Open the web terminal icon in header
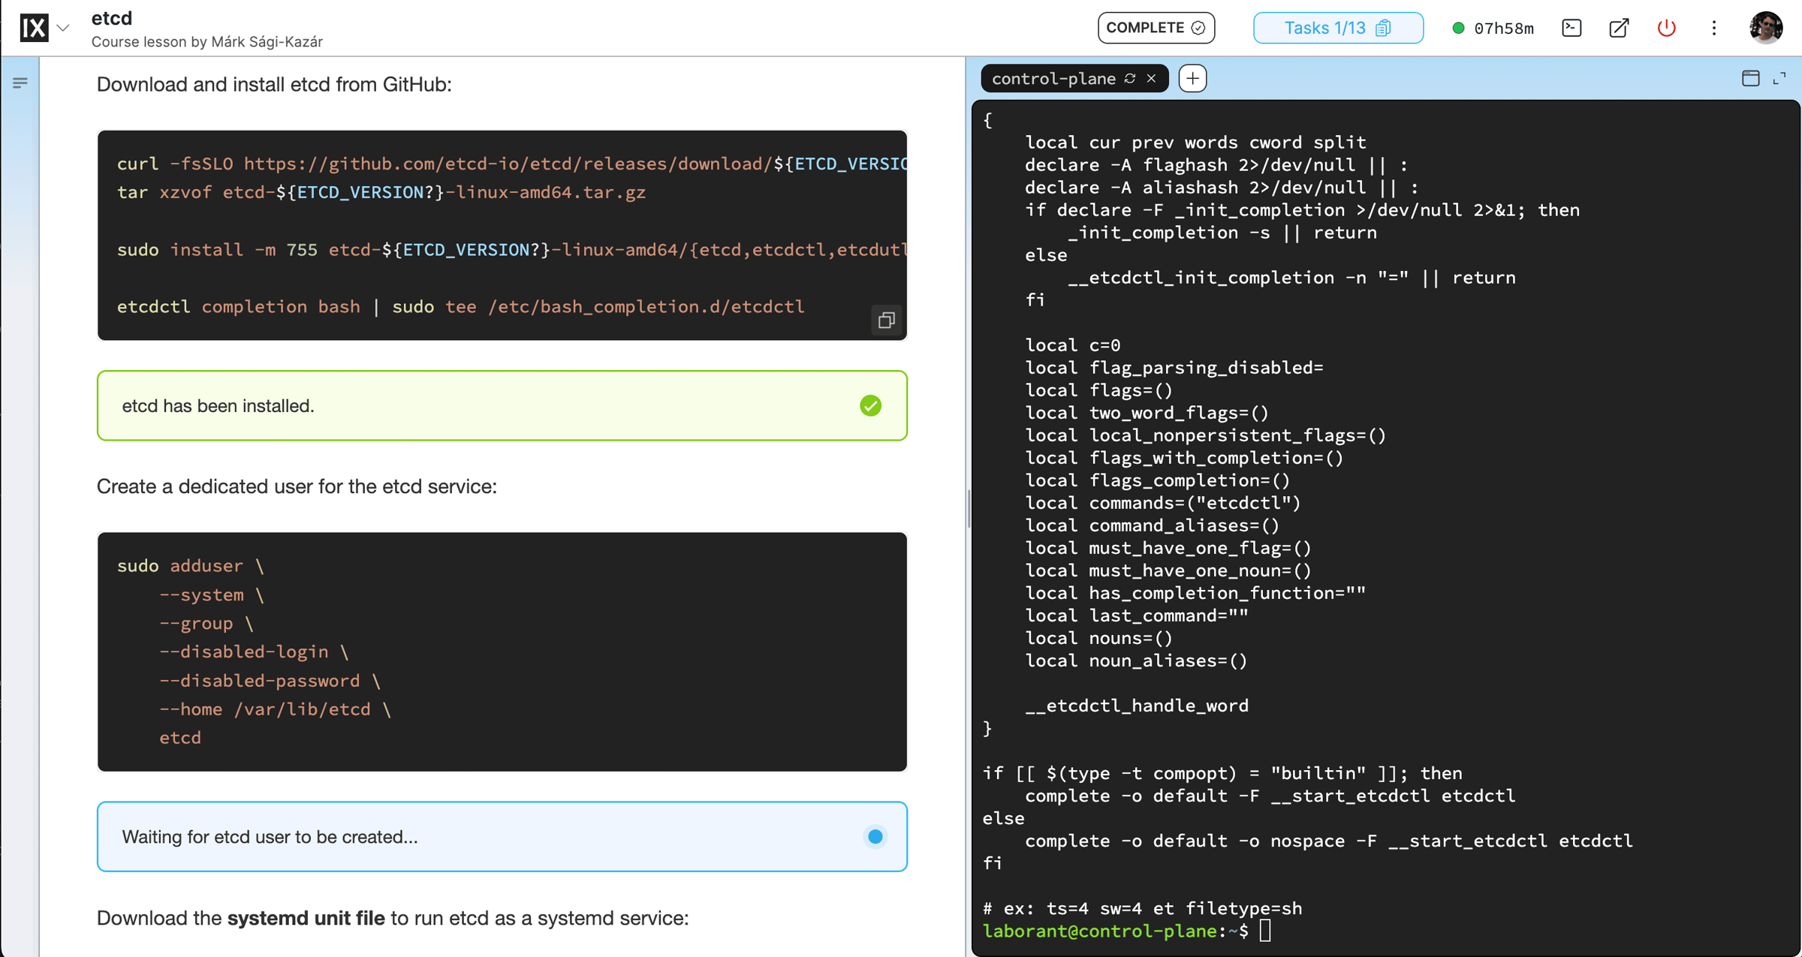The height and width of the screenshot is (957, 1802). click(x=1571, y=28)
